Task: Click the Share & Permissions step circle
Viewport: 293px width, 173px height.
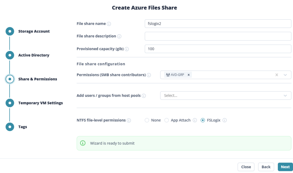Action: (10, 79)
